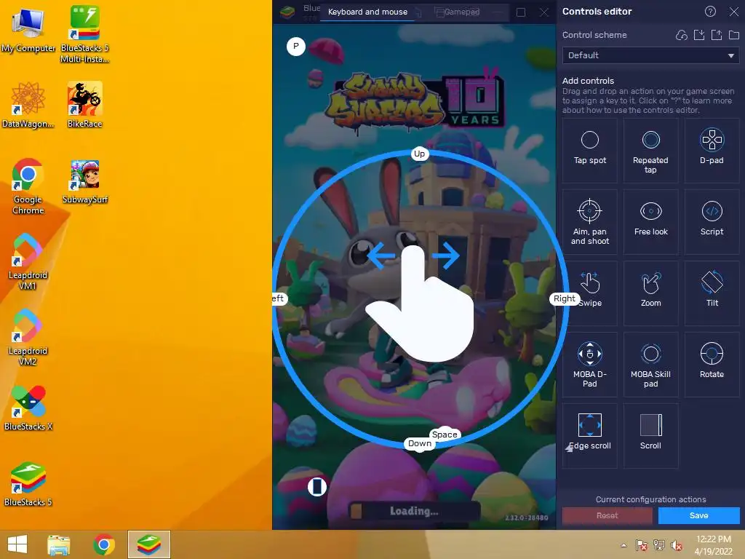Open File Explorer from the taskbar

pos(59,544)
